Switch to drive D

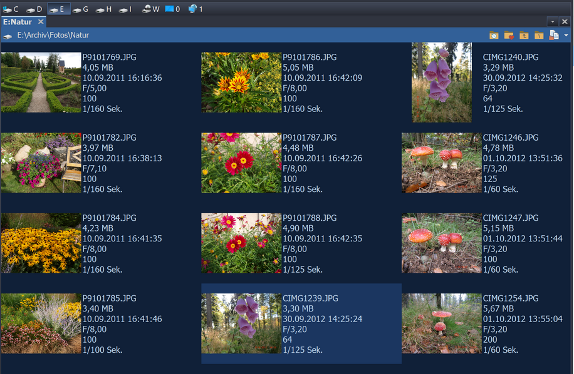34,9
